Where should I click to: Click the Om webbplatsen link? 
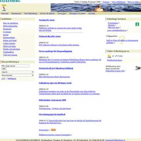118,2
